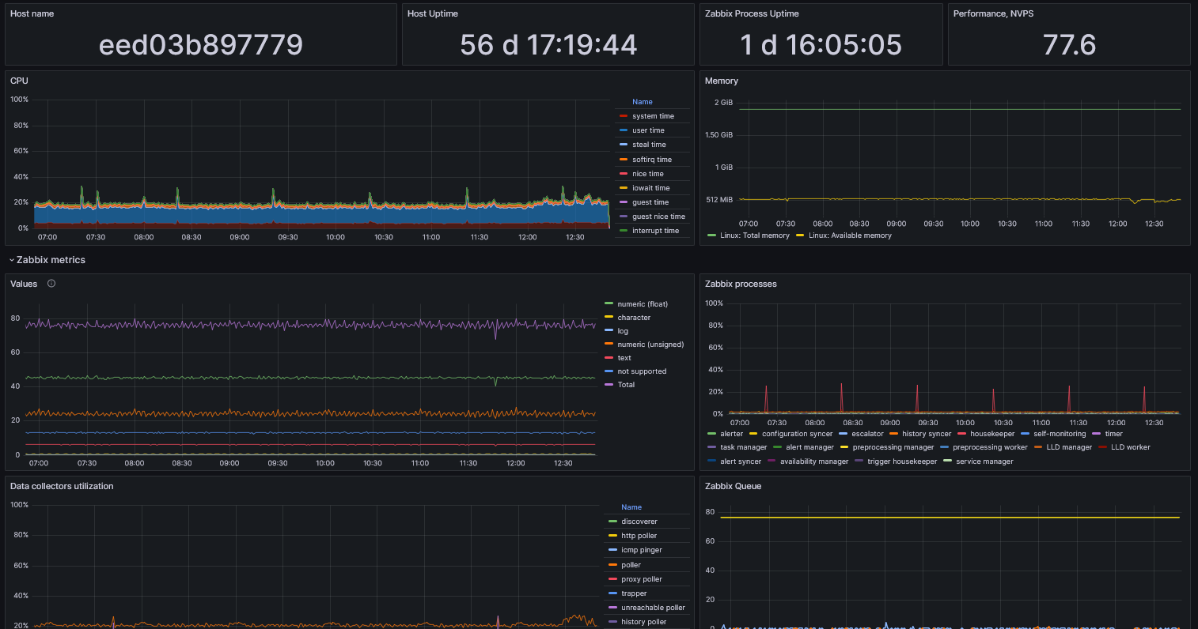Select LLD manager in processes legend

(x=1069, y=447)
